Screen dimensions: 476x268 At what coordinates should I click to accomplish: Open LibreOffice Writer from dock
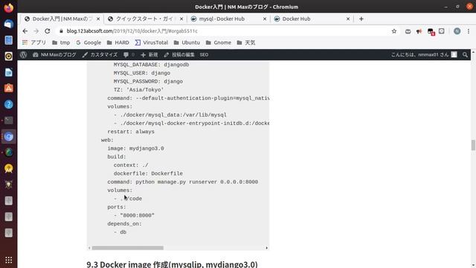click(x=8, y=72)
